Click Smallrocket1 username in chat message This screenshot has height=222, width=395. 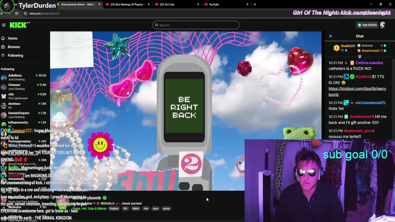click(x=361, y=117)
